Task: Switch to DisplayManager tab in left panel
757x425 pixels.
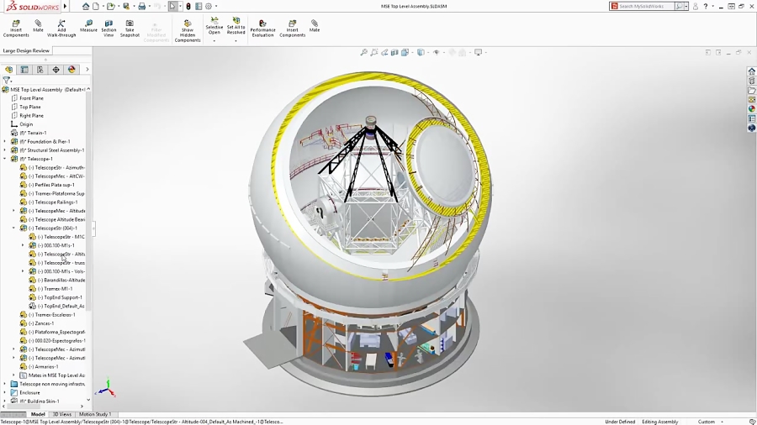Action: pos(71,70)
